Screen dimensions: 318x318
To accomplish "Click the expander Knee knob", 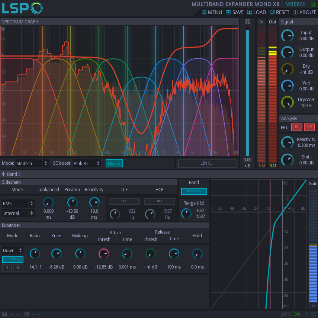I will click(57, 254).
